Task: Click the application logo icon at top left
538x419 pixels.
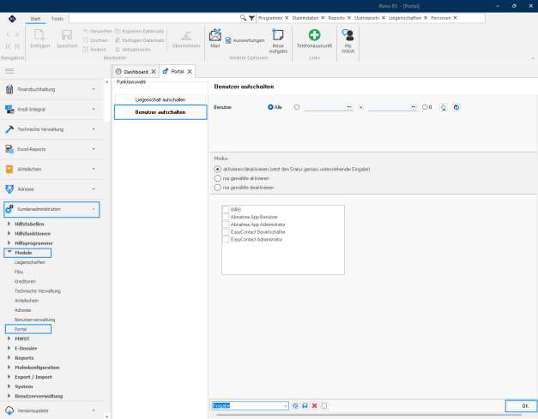Action: coord(12,19)
